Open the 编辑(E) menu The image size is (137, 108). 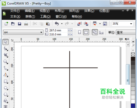(x=30, y=11)
